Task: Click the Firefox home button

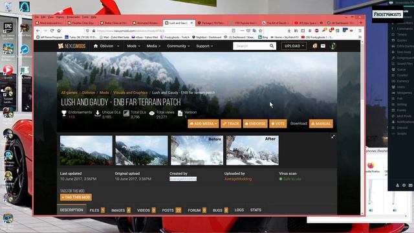Action: tap(59, 30)
